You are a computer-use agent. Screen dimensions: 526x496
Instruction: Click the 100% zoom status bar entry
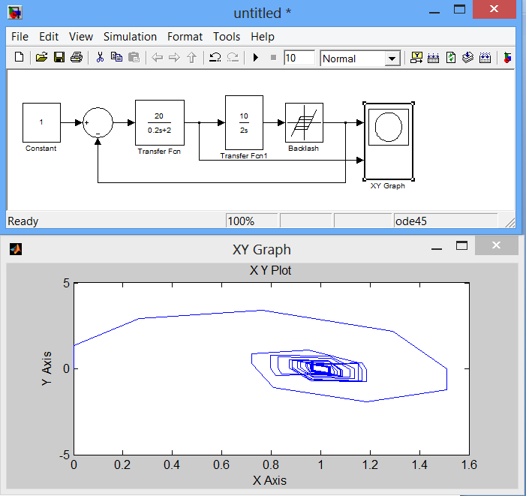(251, 221)
